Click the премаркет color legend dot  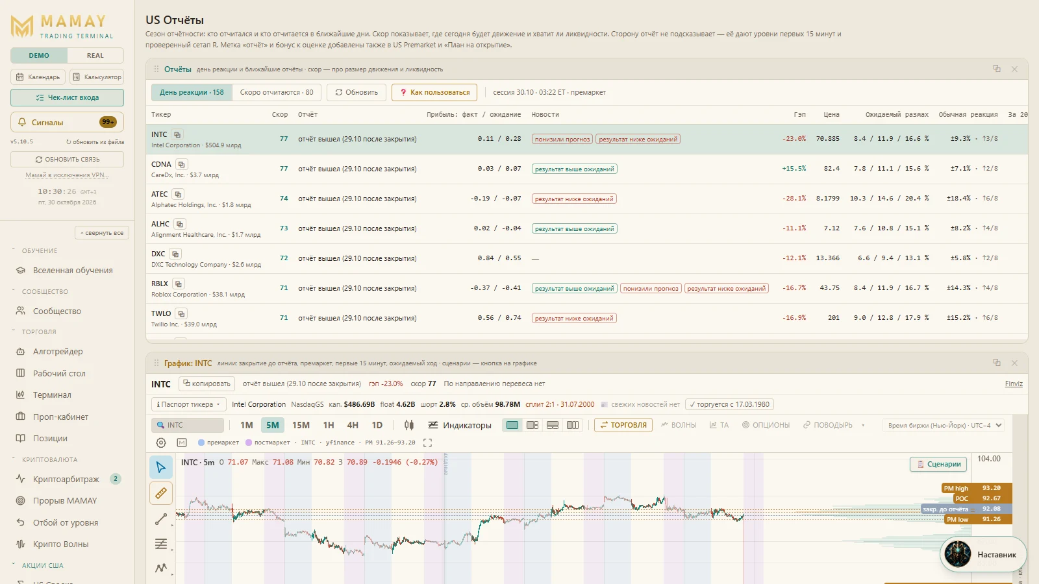[x=201, y=443]
